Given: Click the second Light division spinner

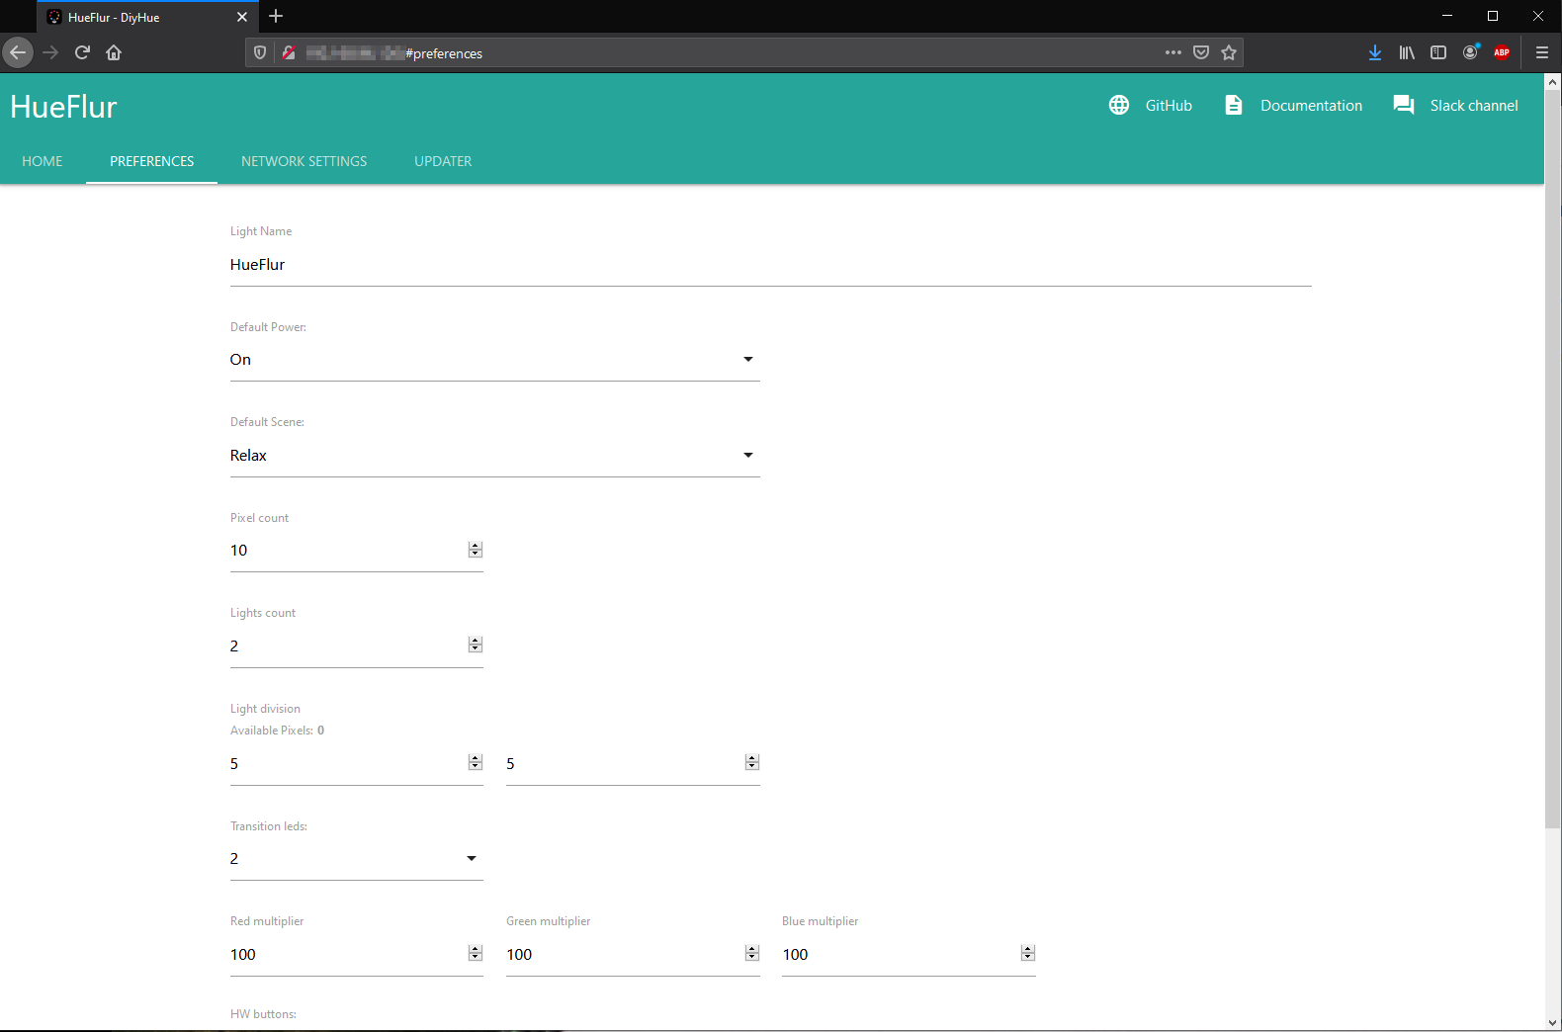Looking at the screenshot, I should coord(752,762).
